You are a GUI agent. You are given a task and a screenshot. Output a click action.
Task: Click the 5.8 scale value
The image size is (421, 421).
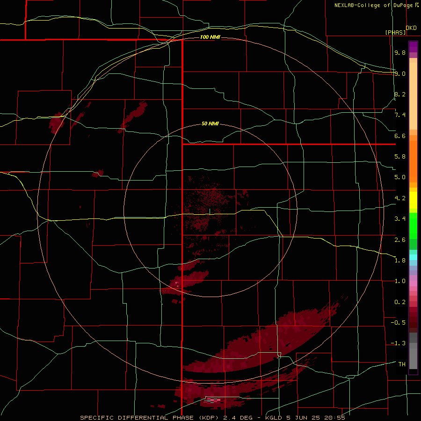coord(400,157)
